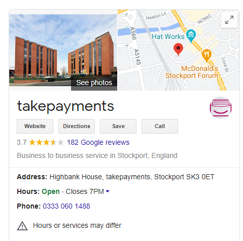Open the Website button

pyautogui.click(x=35, y=126)
